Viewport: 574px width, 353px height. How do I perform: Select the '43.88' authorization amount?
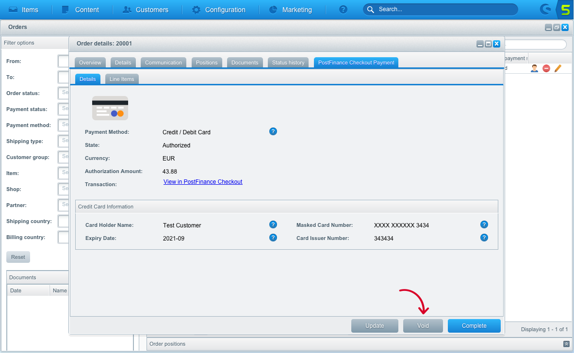pos(169,172)
